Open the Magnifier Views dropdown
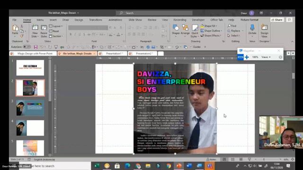The height and width of the screenshot is (170, 303). tap(266, 57)
